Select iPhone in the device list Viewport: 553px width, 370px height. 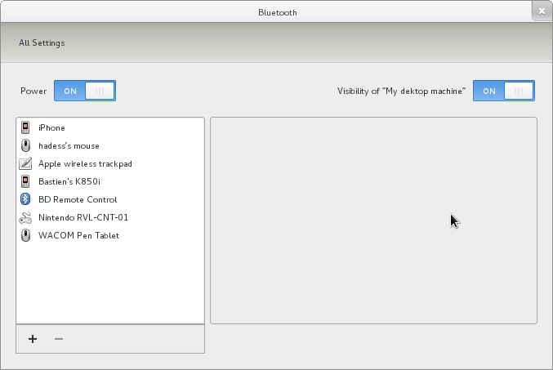click(51, 127)
